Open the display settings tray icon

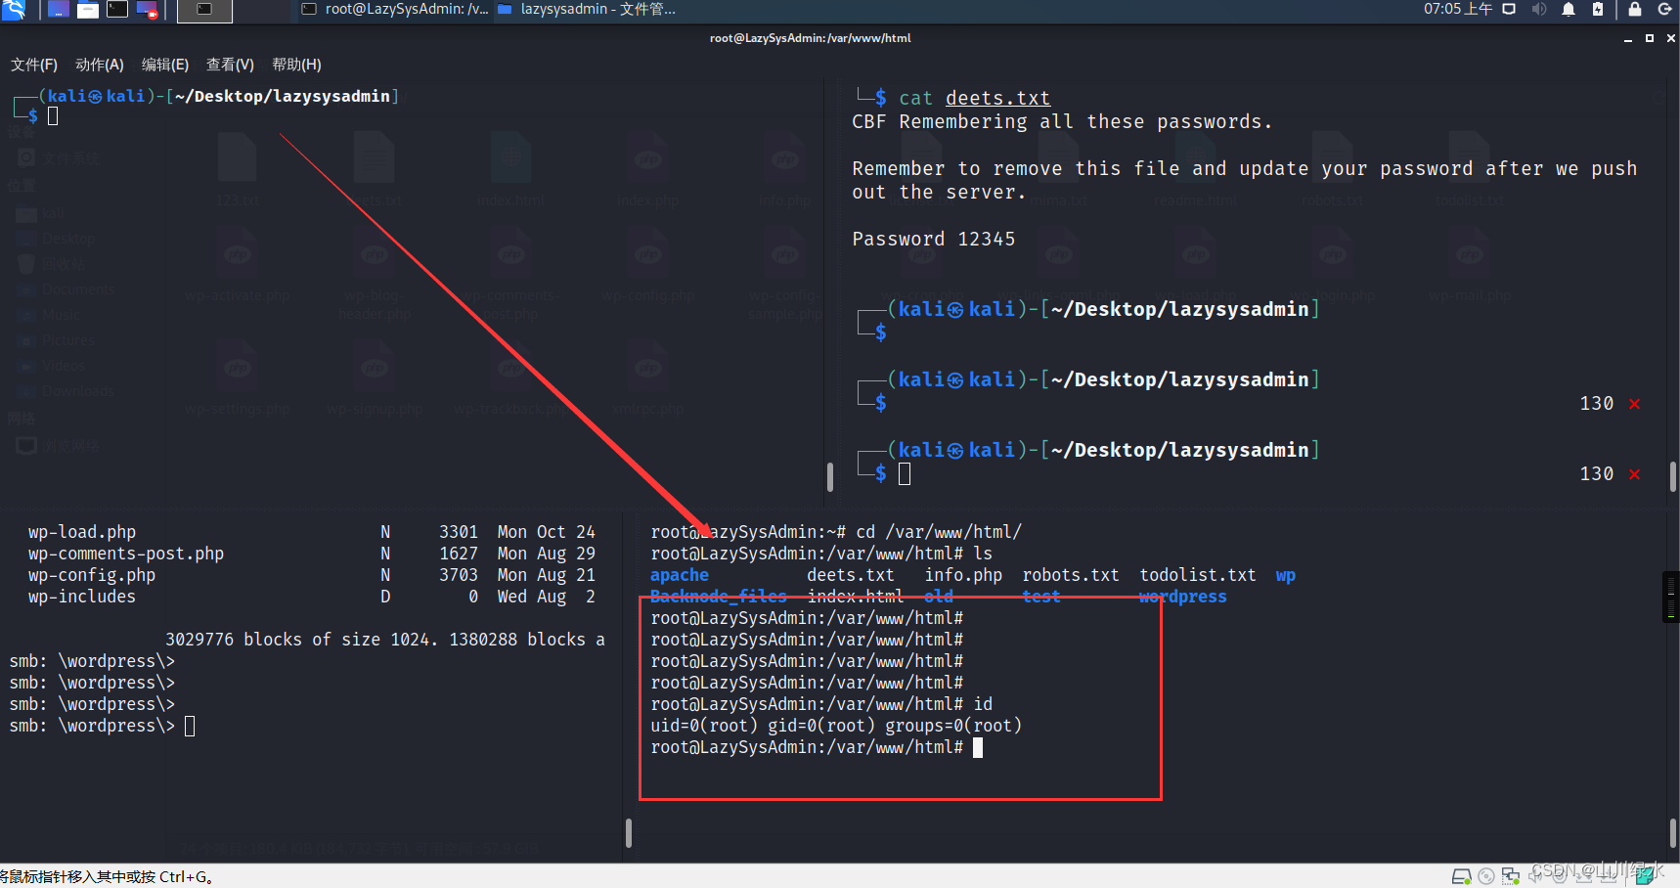pyautogui.click(x=1509, y=10)
